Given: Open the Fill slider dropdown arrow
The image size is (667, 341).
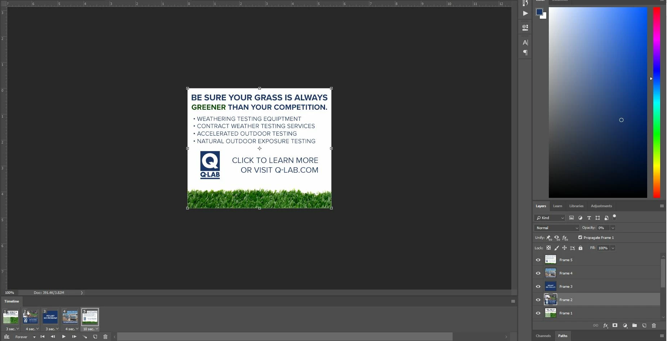Looking at the screenshot, I should 613,248.
